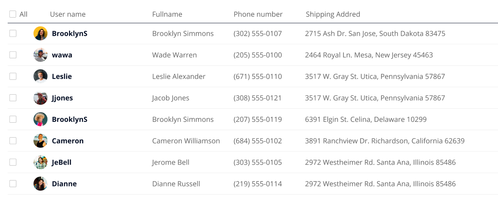This screenshot has width=498, height=199.
Task: Click the Shipping Added column header
Action: pos(333,14)
